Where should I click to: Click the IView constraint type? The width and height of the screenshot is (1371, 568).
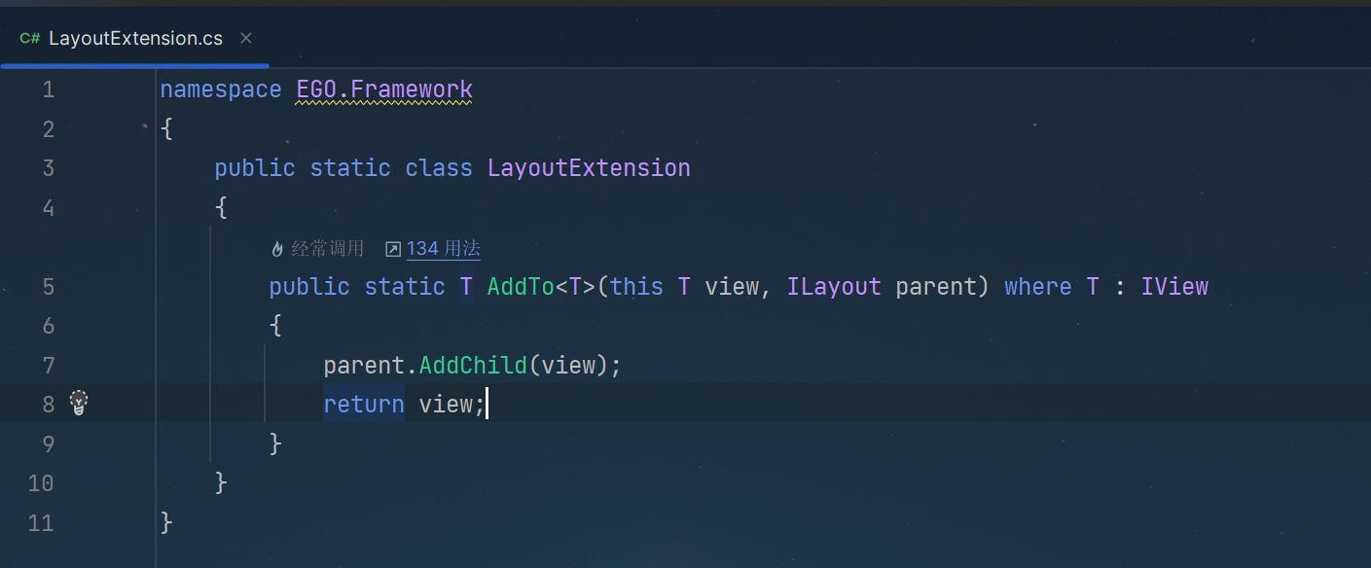(x=1174, y=287)
